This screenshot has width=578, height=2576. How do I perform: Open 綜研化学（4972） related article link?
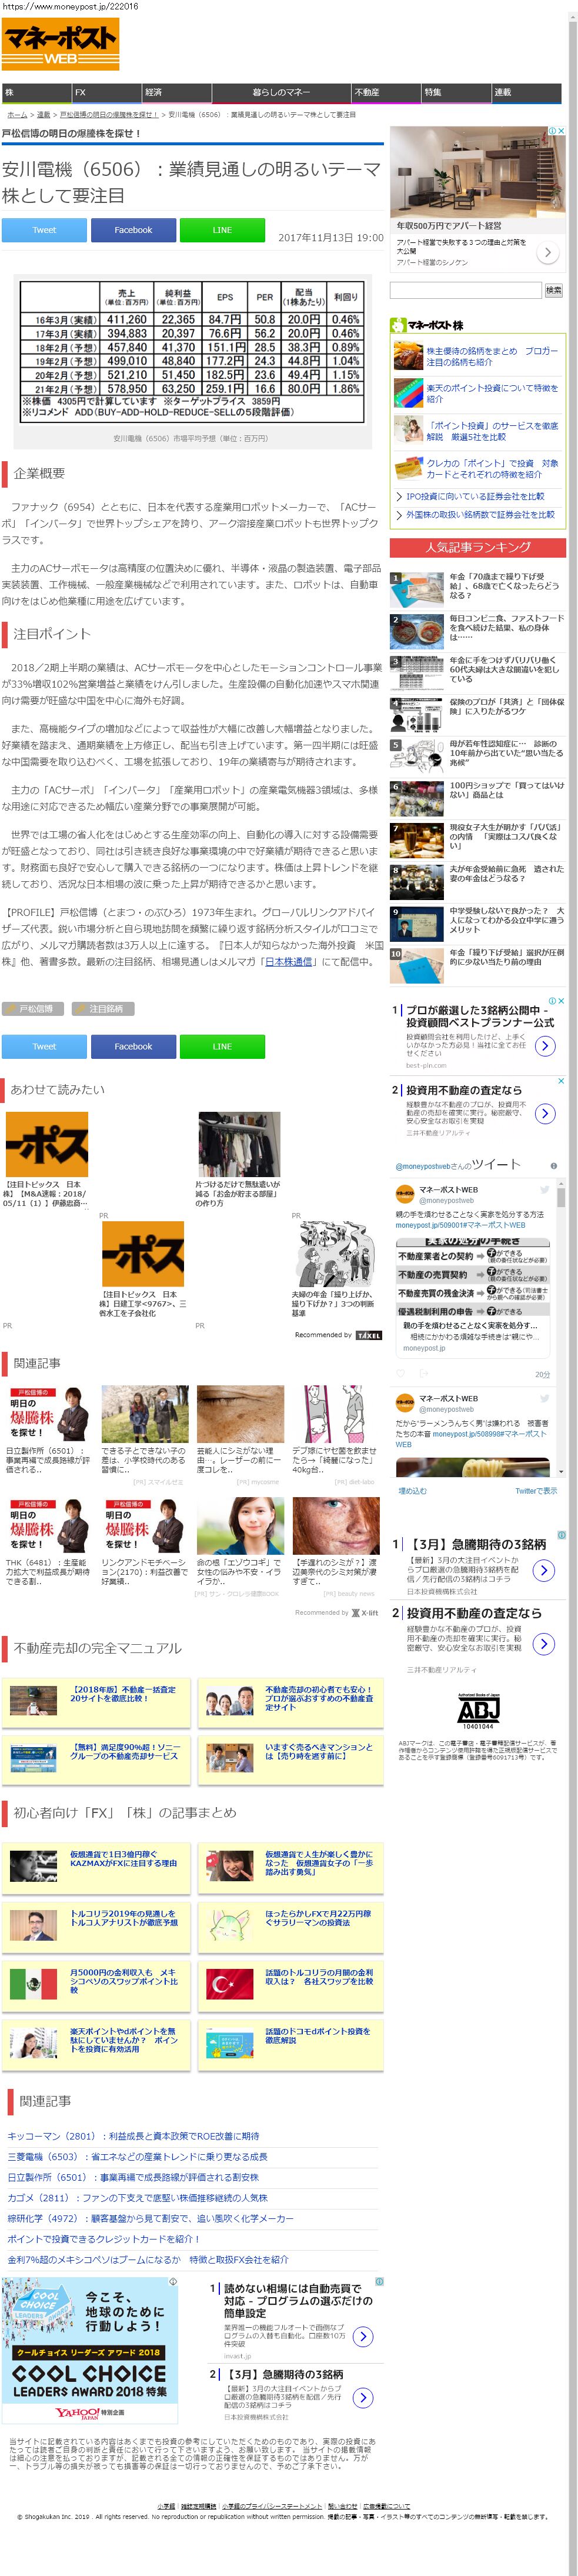point(150,2219)
